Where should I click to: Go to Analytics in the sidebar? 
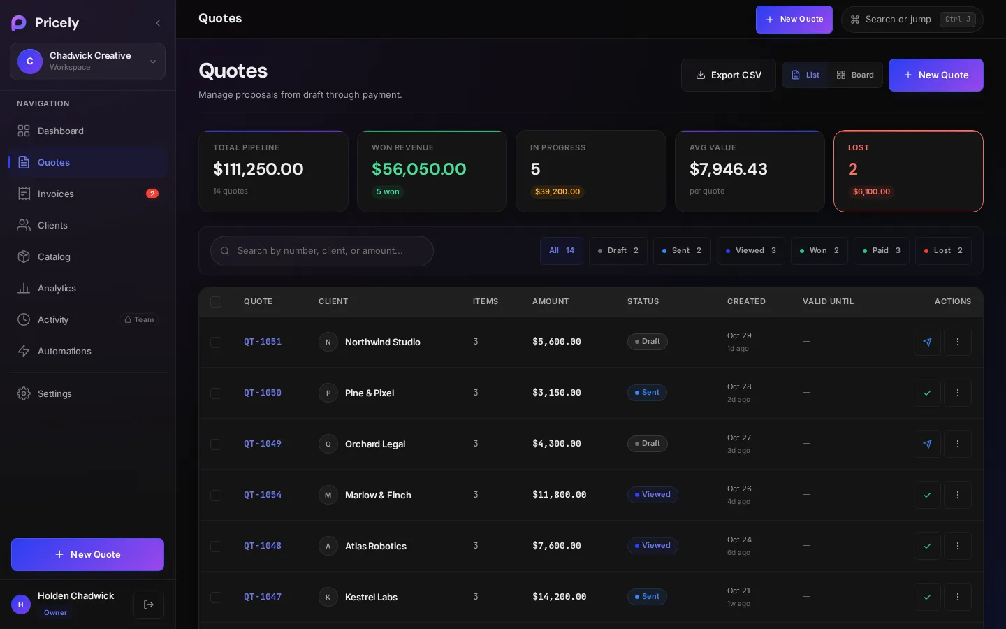87,288
